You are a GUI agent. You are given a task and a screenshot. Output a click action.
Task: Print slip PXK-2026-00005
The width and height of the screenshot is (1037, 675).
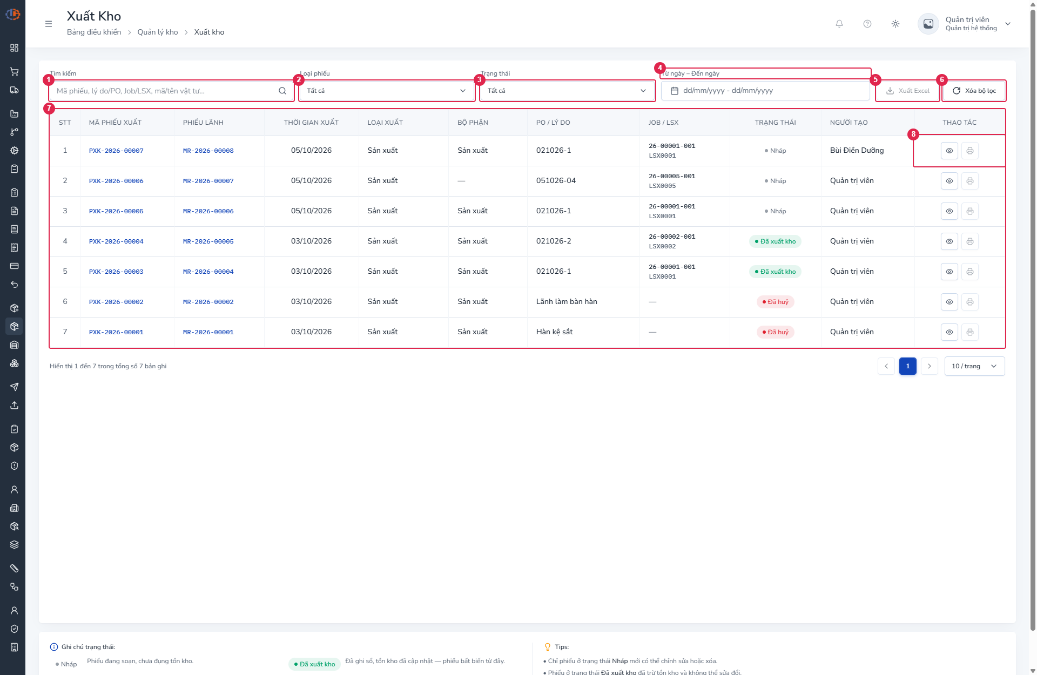[970, 211]
